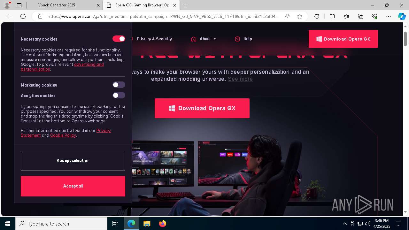Screen dimensions: 409x230
Task: Click the Read aloud icon
Action: (287, 16)
